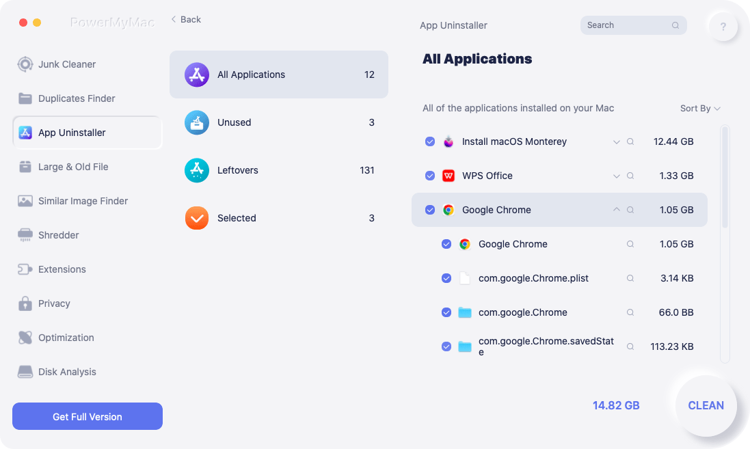Click the Extensions icon

(x=25, y=269)
